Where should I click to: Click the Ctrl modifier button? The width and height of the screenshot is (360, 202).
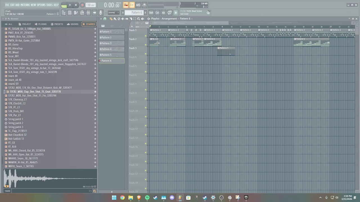[x=157, y=13]
